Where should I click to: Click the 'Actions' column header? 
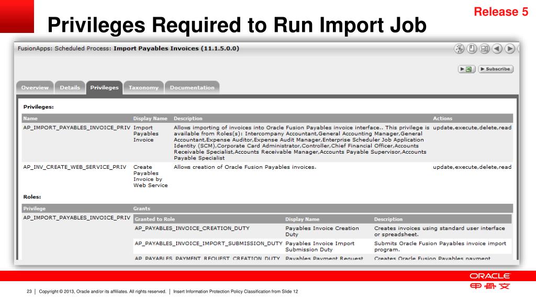(x=443, y=119)
